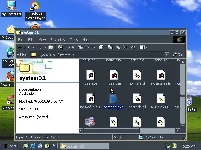Click the 'Attributes: (normal)' details text
Screen dimensions: 201x150
pos(34,117)
